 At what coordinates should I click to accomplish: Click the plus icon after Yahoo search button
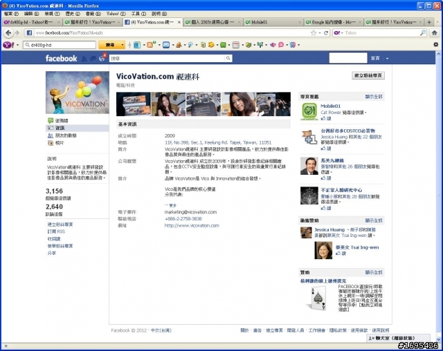click(129, 45)
